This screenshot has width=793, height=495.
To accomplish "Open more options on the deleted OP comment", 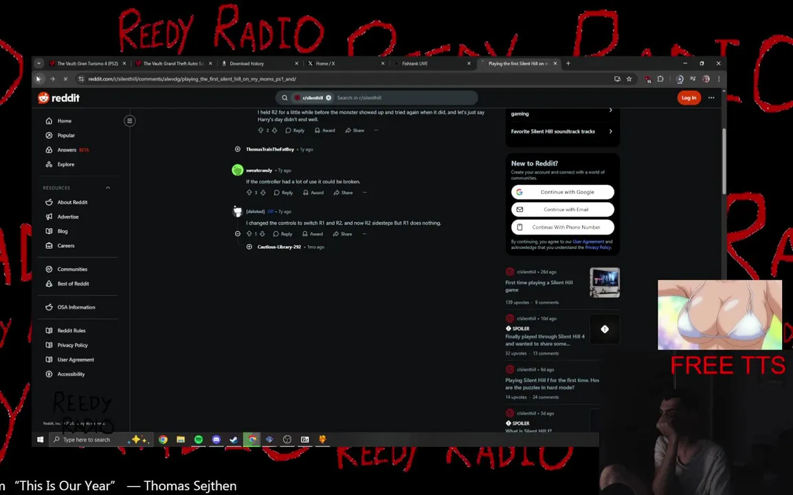I will pyautogui.click(x=364, y=234).
